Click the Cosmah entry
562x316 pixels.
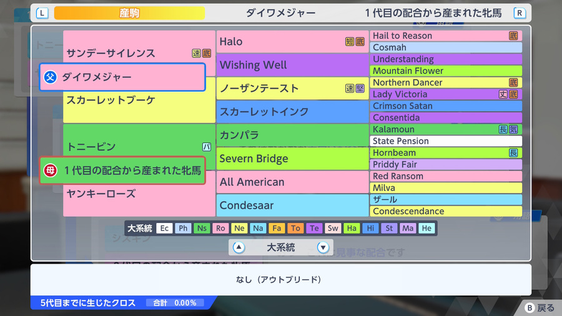coord(446,47)
